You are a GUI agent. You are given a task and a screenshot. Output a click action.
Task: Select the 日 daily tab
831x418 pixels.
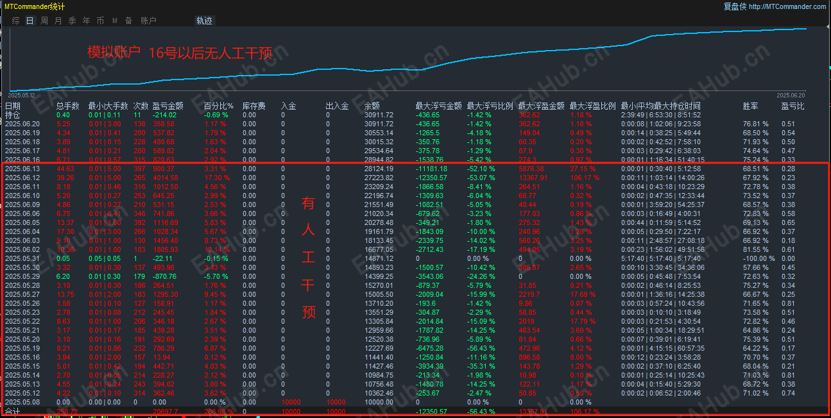30,21
